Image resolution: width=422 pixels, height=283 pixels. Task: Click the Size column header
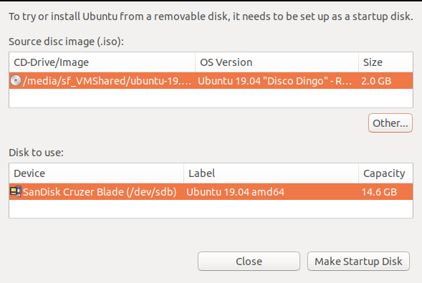[385, 62]
